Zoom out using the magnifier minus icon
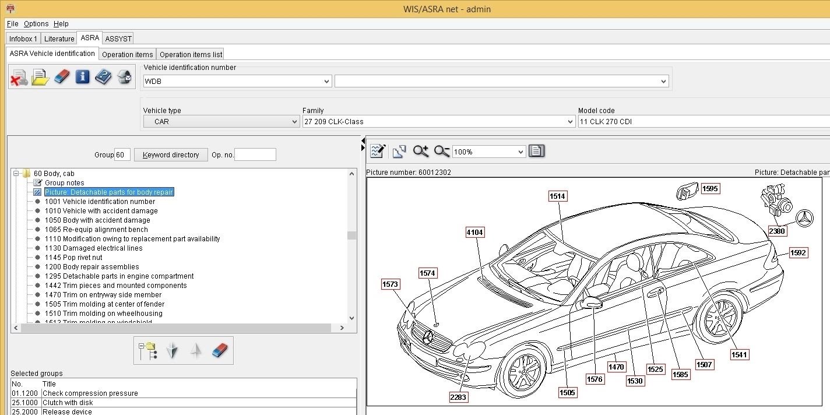Viewport: 830px width, 415px height. point(441,152)
